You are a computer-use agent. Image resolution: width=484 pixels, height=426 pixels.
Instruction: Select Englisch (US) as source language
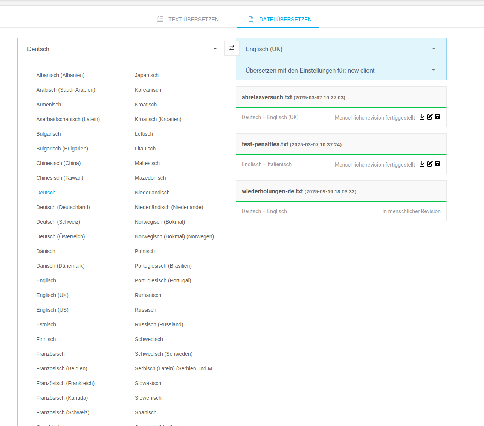(x=52, y=310)
